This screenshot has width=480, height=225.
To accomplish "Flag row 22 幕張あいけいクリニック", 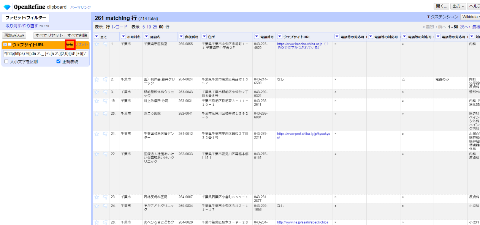I will [105, 154].
